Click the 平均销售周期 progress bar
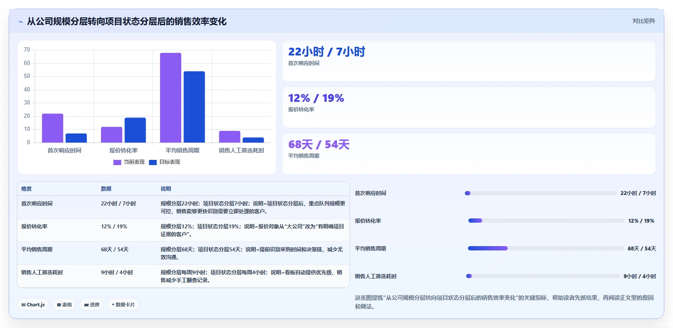Image resolution: width=673 pixels, height=328 pixels. point(546,248)
